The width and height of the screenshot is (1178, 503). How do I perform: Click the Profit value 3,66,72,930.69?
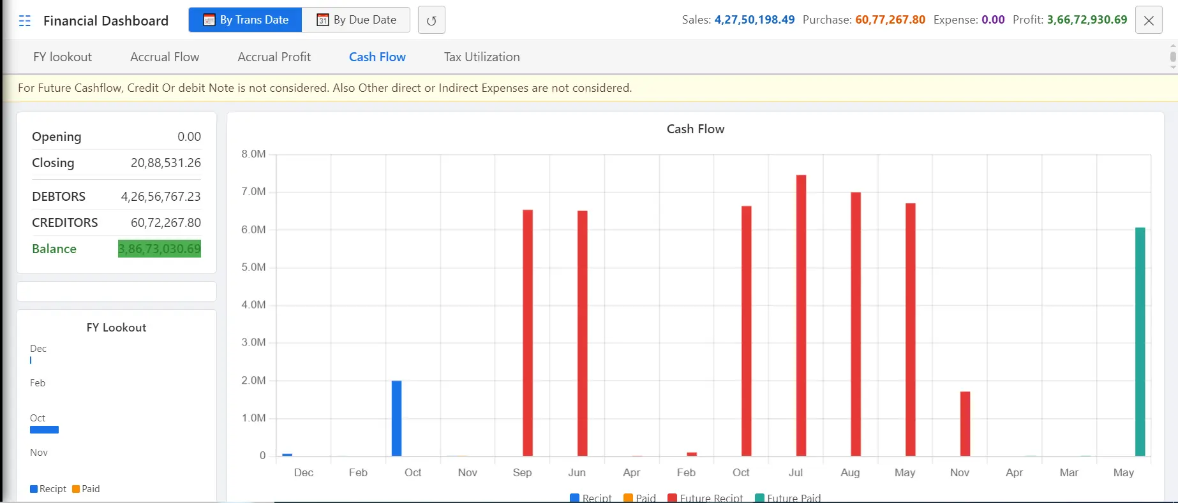click(x=1087, y=20)
